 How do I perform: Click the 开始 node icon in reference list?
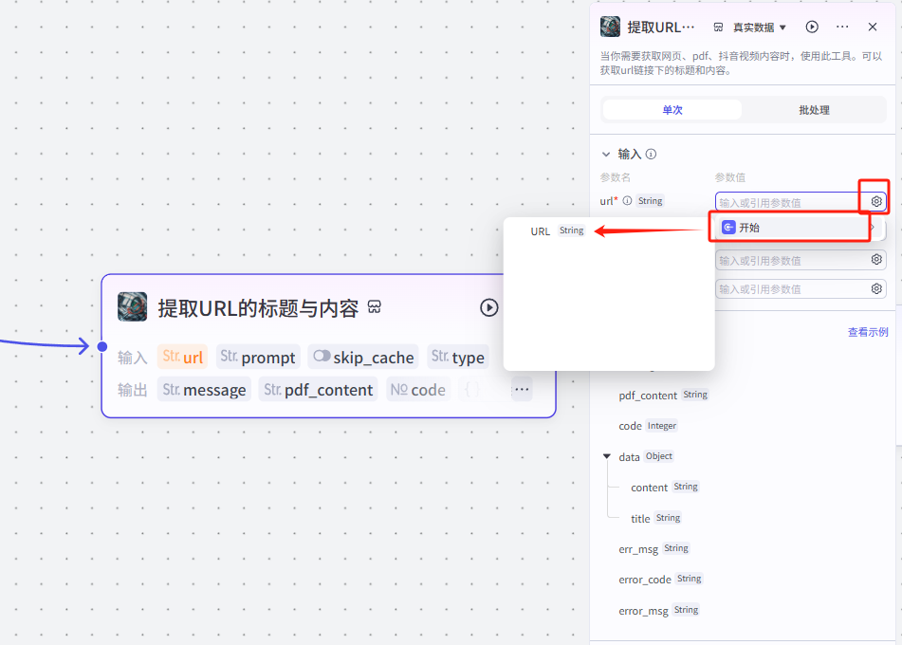728,228
